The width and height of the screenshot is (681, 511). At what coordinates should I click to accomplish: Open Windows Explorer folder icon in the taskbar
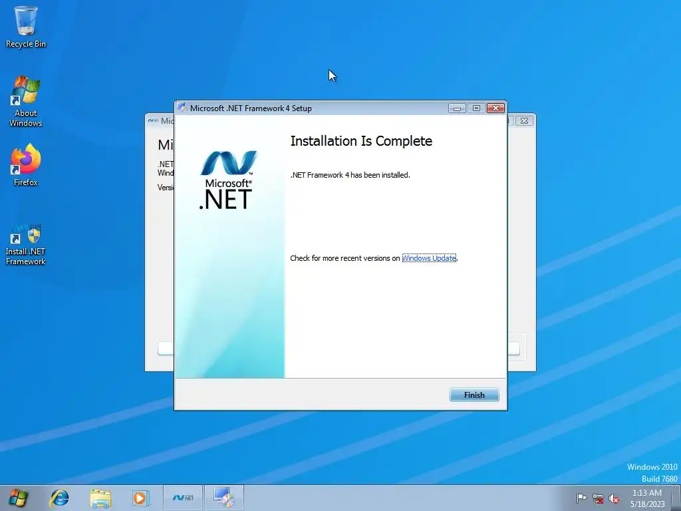pyautogui.click(x=100, y=498)
